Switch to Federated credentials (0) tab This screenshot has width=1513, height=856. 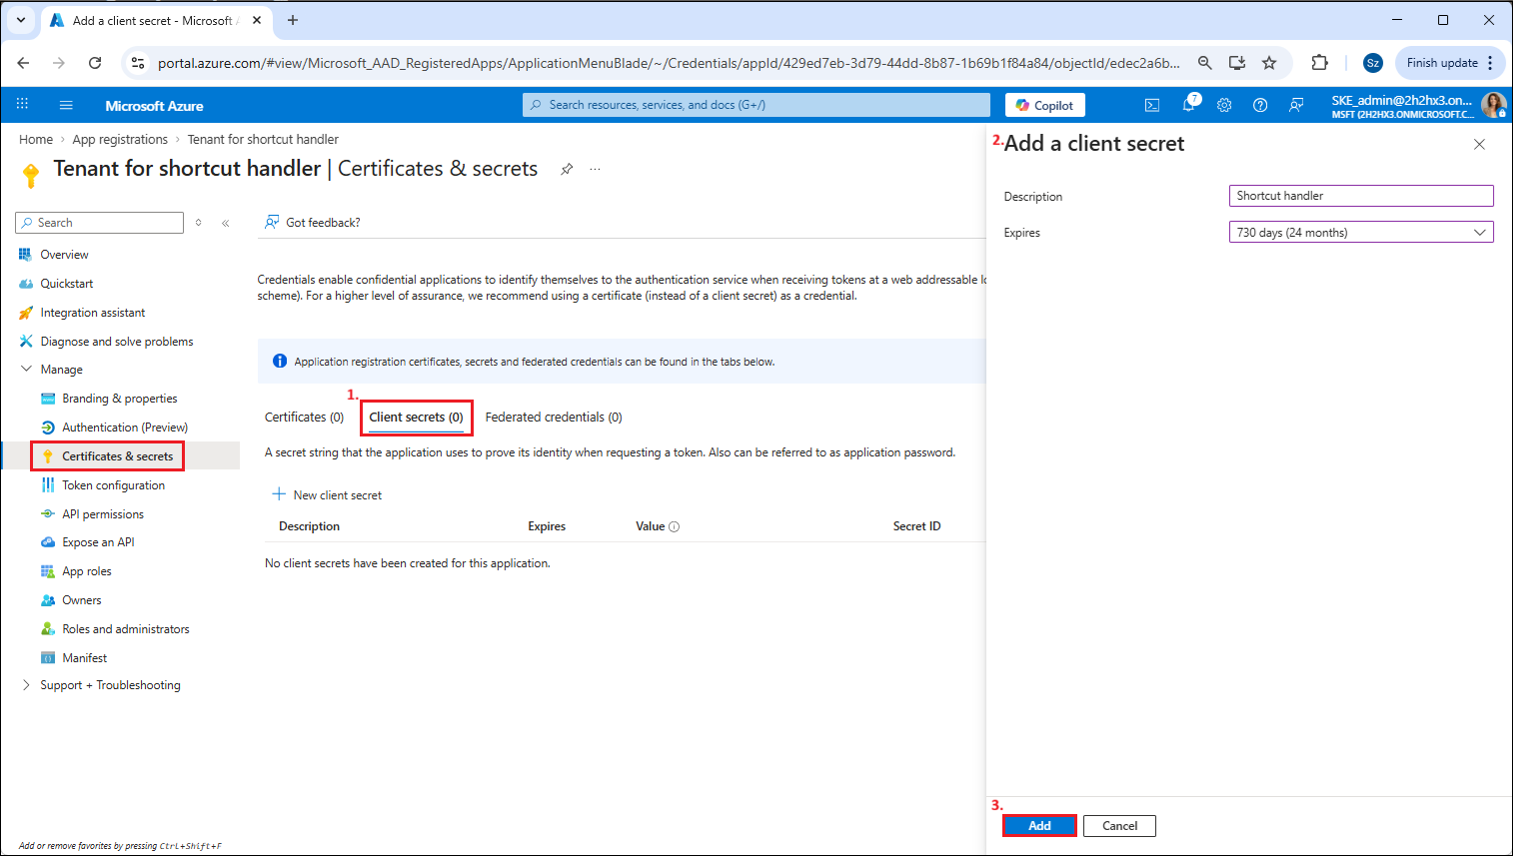pos(553,418)
